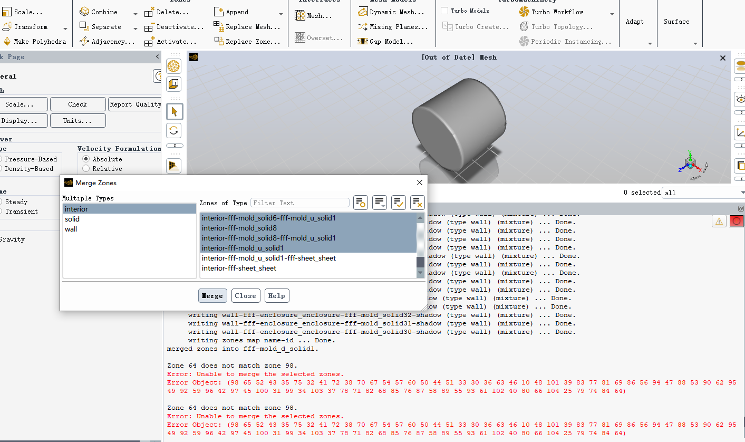This screenshot has width=745, height=442.
Task: Select zone interior-fff-sheet_sheet
Action: [308, 268]
